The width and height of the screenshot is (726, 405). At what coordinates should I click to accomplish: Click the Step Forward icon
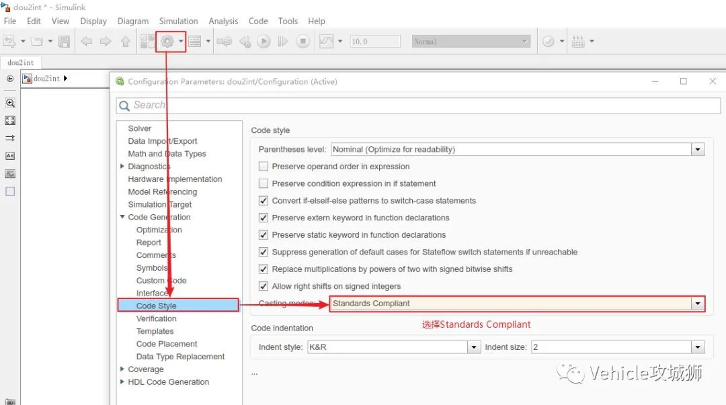coord(283,42)
